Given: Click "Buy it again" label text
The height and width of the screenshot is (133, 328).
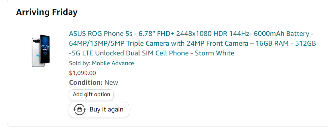Looking at the screenshot, I should coord(107,110).
